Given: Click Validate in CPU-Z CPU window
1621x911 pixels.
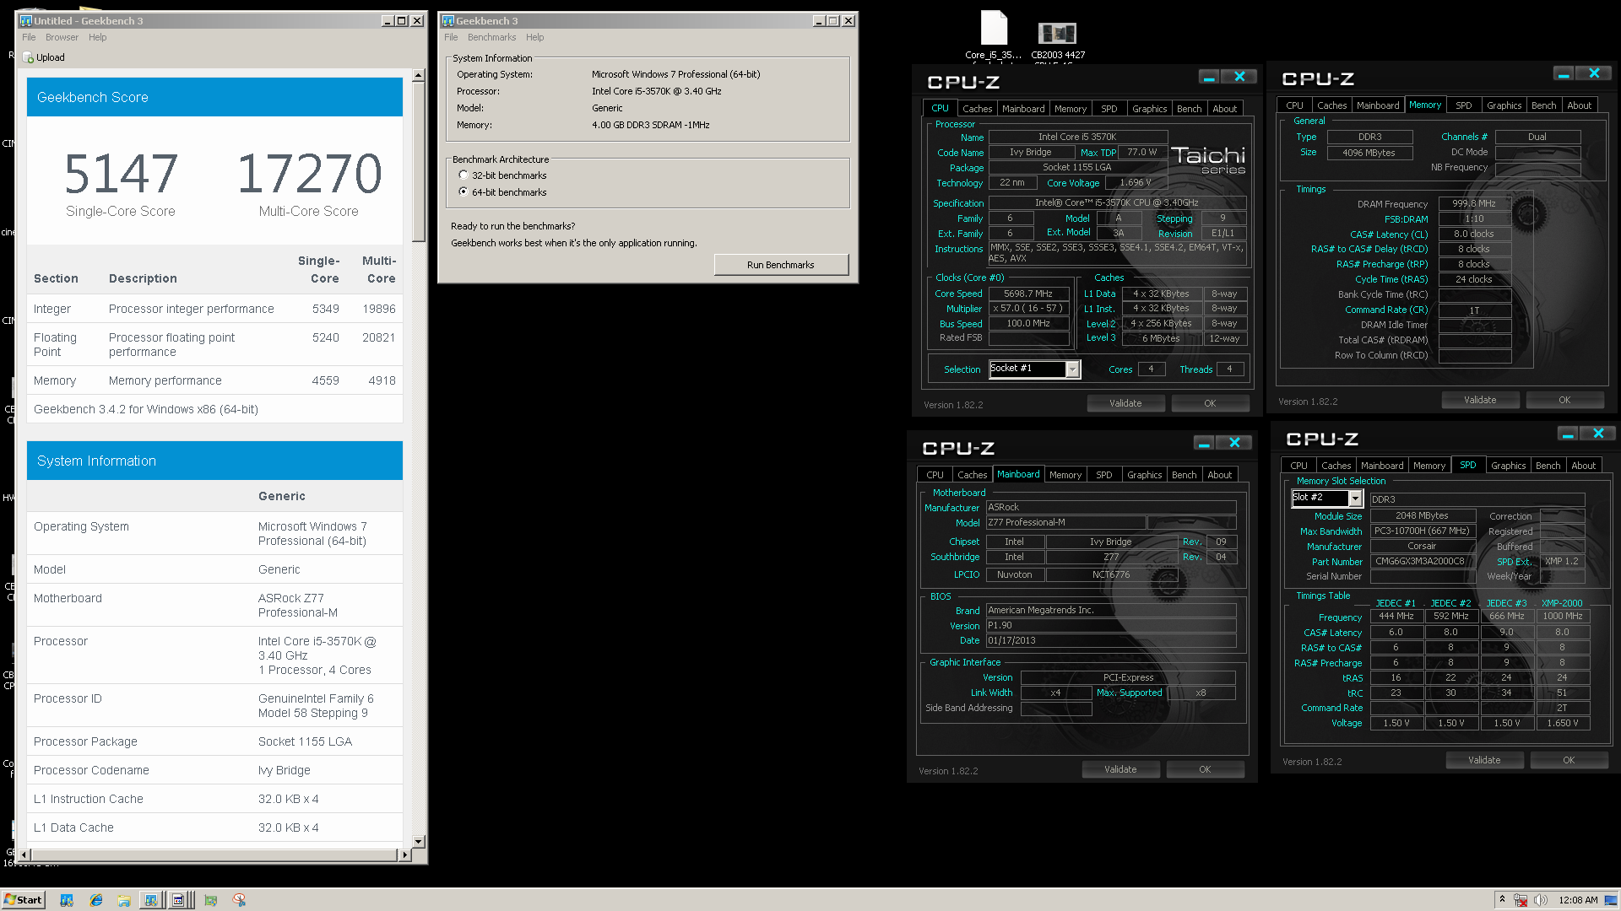Looking at the screenshot, I should coord(1125,403).
